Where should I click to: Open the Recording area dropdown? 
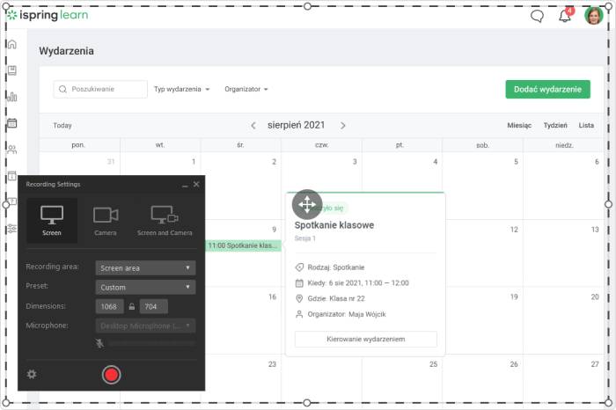[145, 267]
